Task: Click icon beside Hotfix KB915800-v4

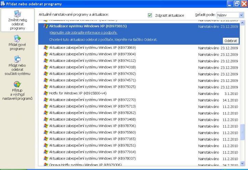Action: click(46, 93)
